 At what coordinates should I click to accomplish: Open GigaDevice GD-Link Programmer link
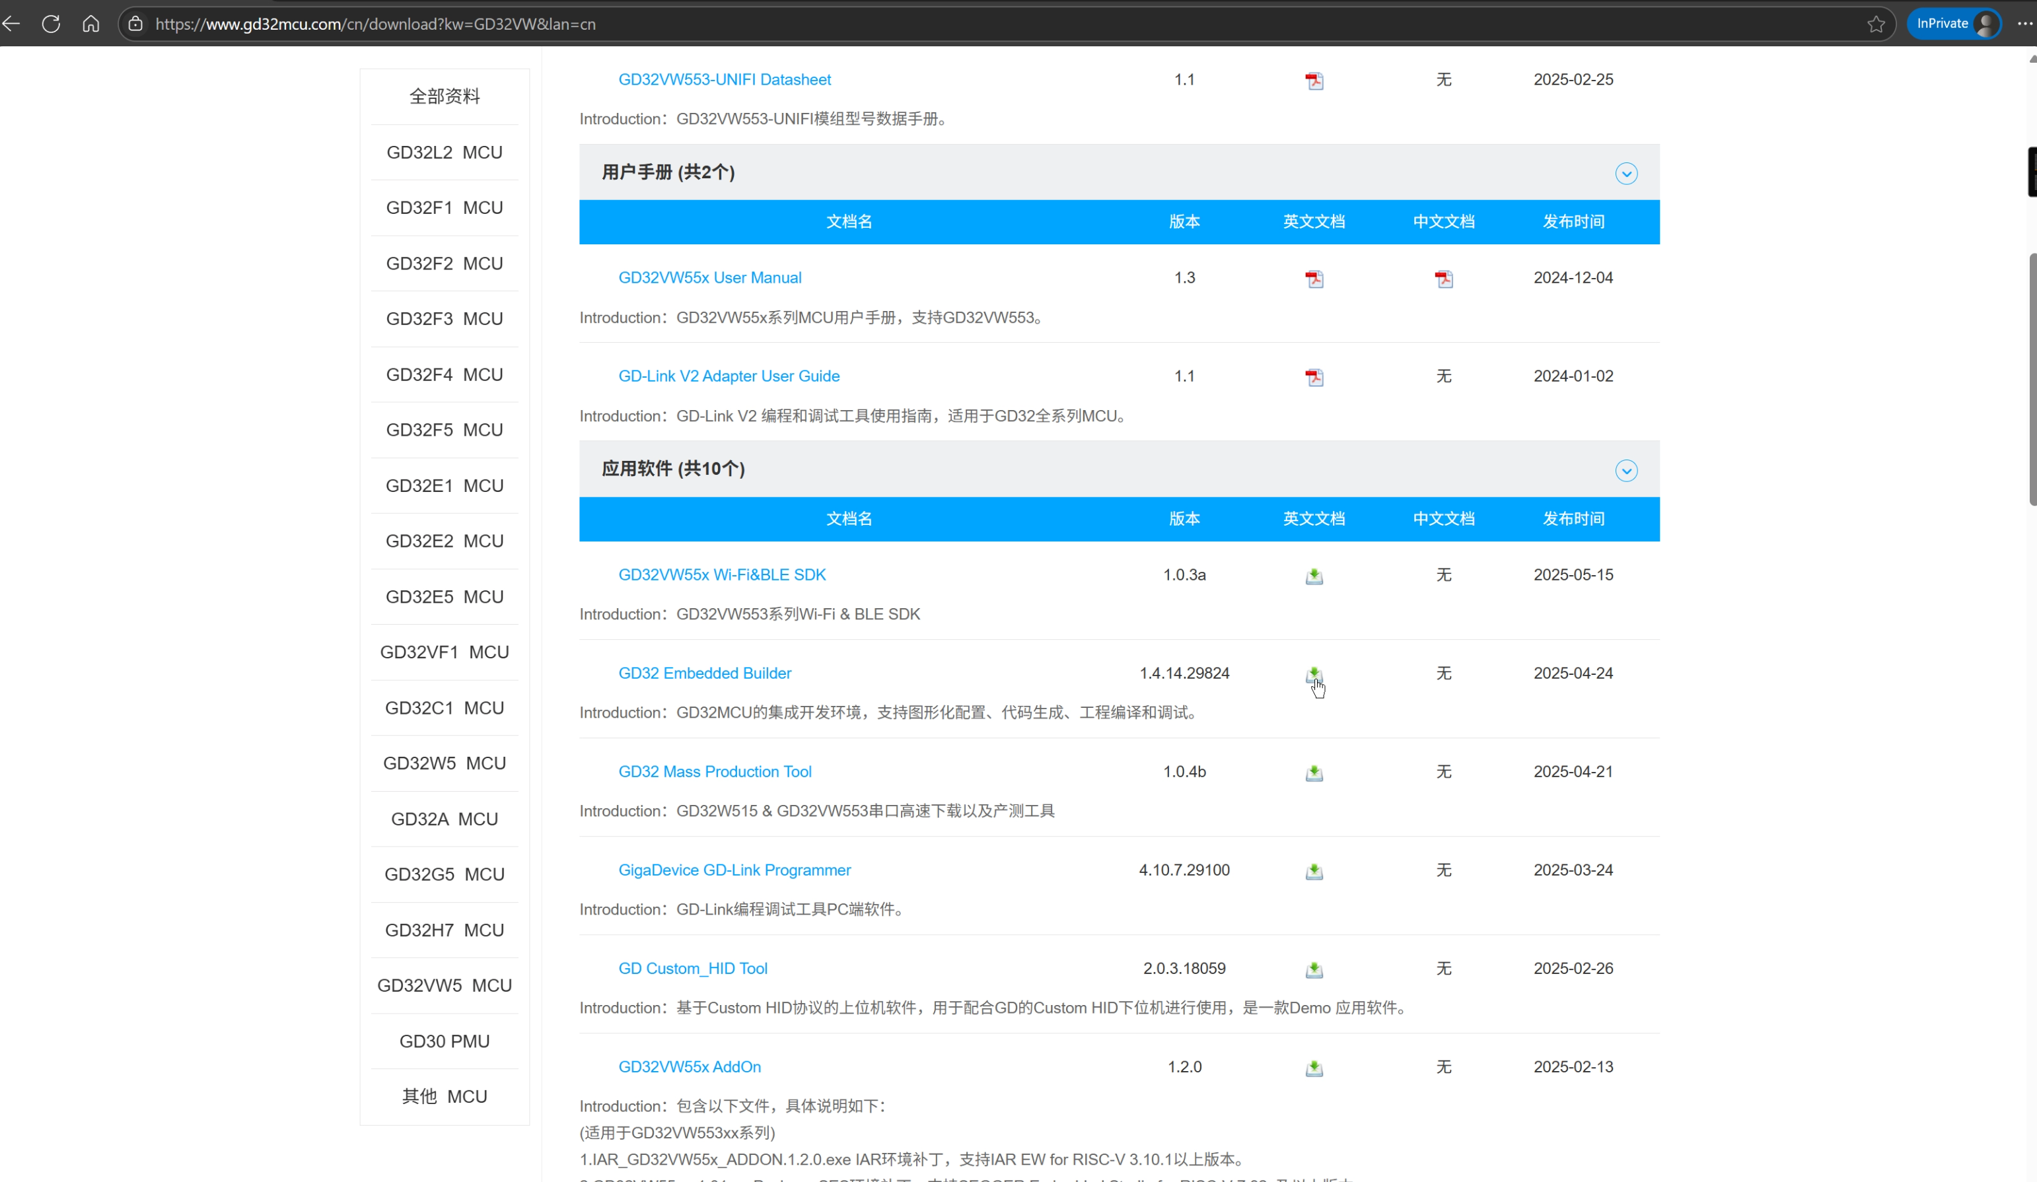[x=734, y=870]
